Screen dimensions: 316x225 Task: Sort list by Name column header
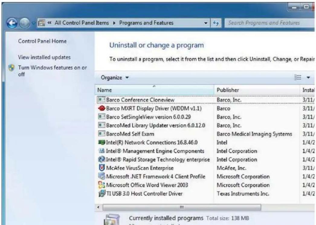(154, 90)
